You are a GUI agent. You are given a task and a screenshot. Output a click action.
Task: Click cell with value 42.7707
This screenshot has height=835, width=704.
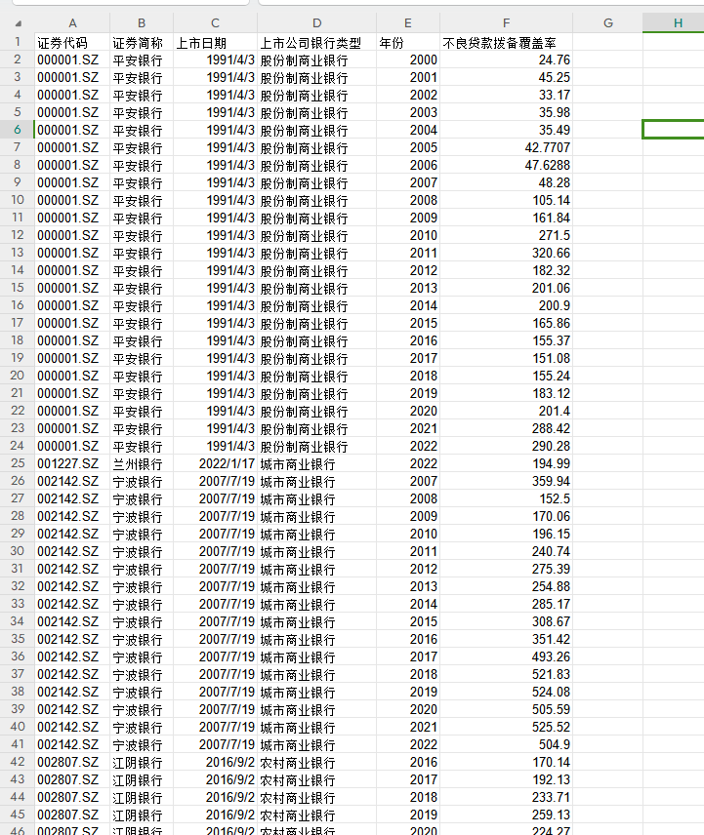[x=507, y=147]
